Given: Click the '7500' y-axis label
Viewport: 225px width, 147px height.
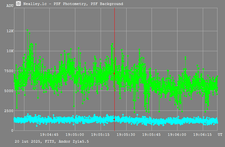Looking at the screenshot, I should click(x=9, y=71).
